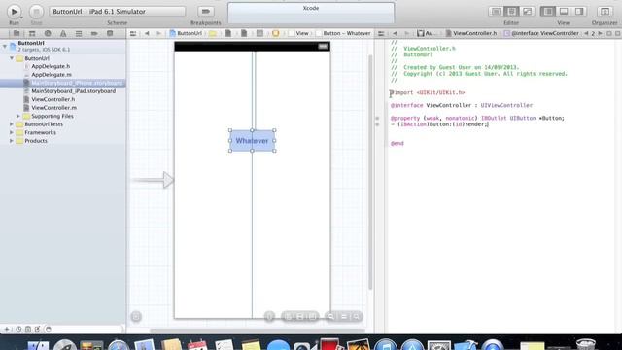The image size is (622, 350).
Task: Collapse the ButtonUrl project root
Action: click(5, 46)
